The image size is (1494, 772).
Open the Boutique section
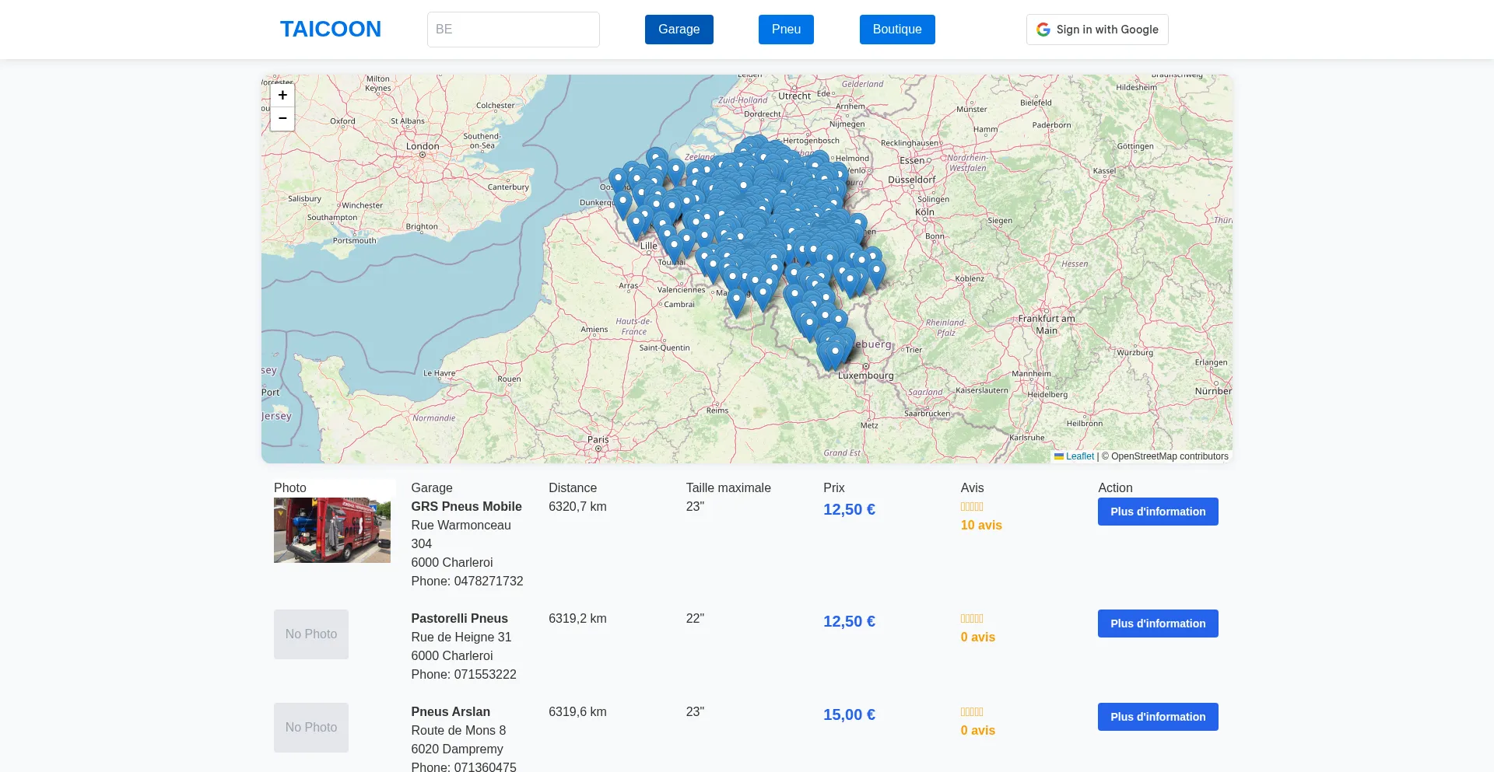(897, 30)
